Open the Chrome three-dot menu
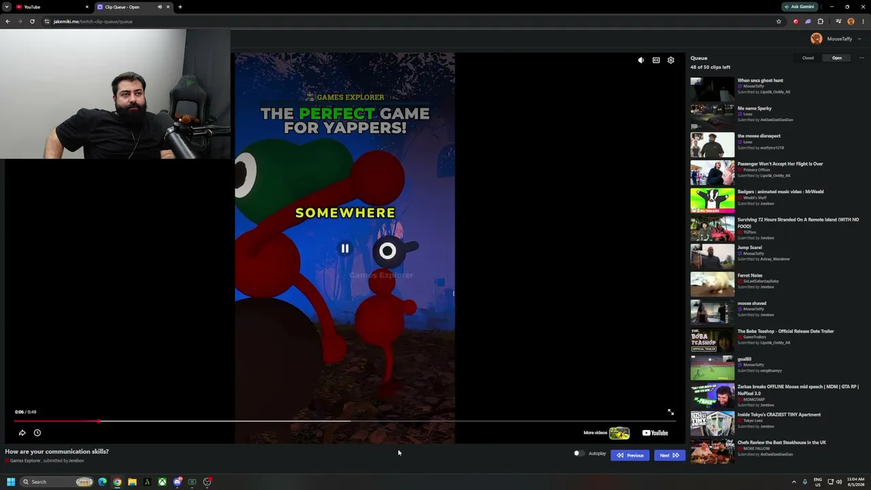This screenshot has height=490, width=871. pos(863,21)
